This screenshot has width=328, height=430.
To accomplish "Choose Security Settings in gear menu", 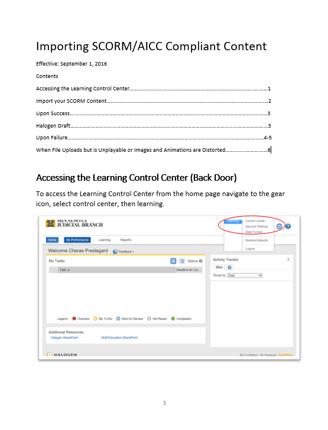I will pyautogui.click(x=256, y=226).
